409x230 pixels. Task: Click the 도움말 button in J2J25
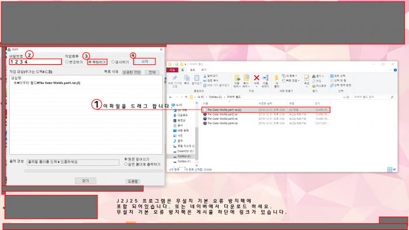tap(133, 182)
